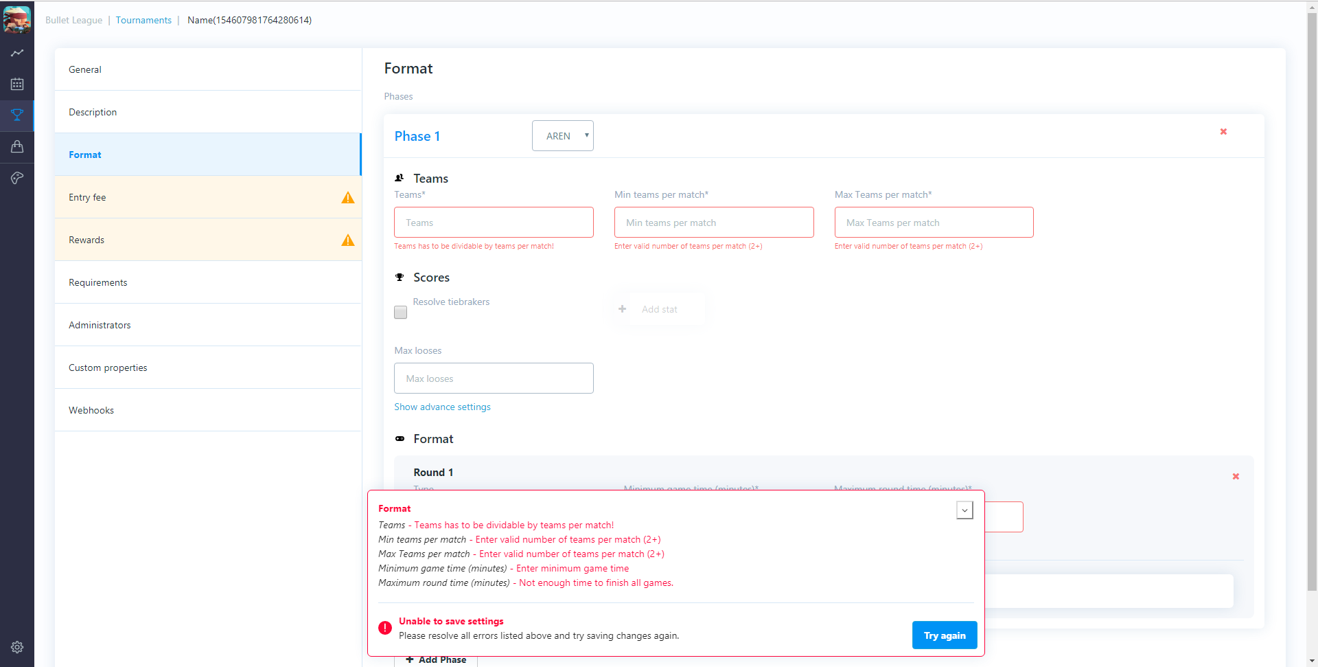Toggle the Resolve tiebrakers checkbox
The width and height of the screenshot is (1318, 667).
coord(401,312)
